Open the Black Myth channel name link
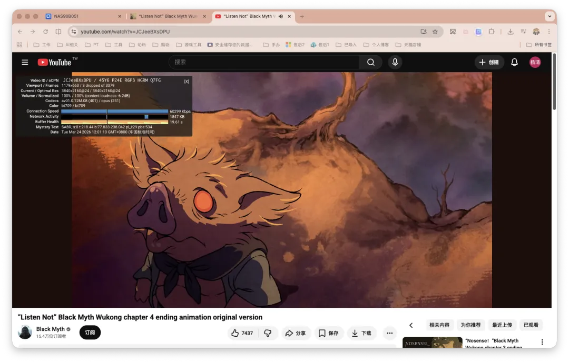The image size is (569, 363). click(x=51, y=329)
